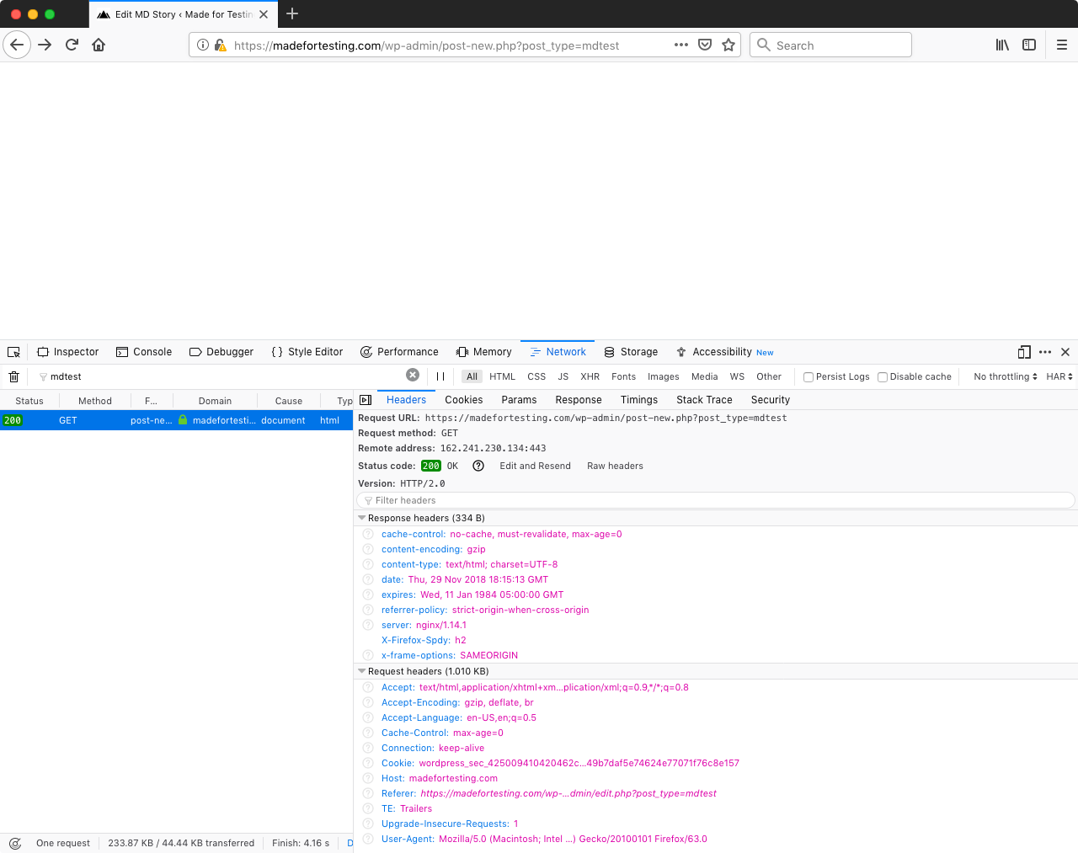Open page actions three-dots menu in URL bar
The image size is (1078, 853).
(681, 45)
